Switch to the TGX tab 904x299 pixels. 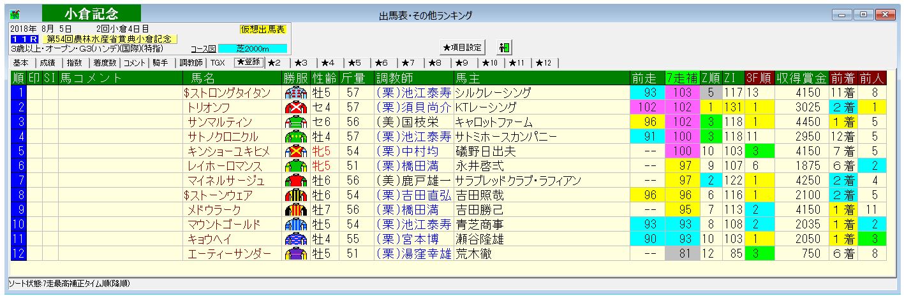218,62
